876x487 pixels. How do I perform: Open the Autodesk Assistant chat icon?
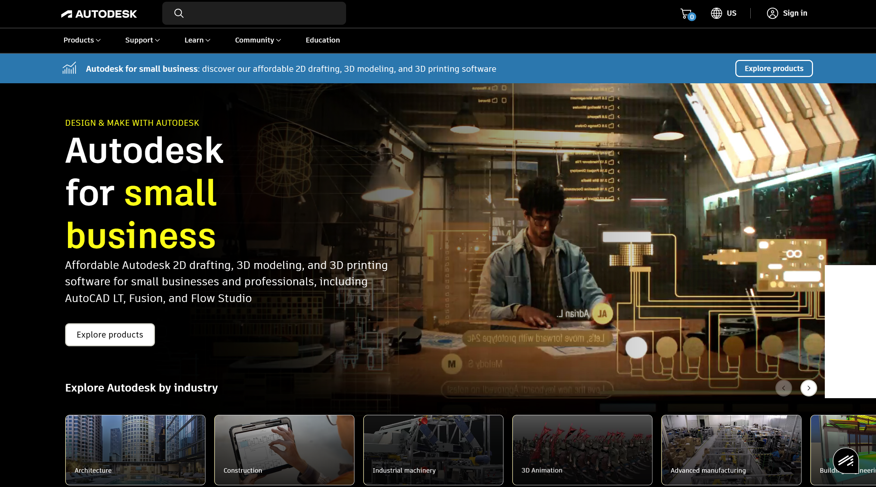click(x=846, y=461)
